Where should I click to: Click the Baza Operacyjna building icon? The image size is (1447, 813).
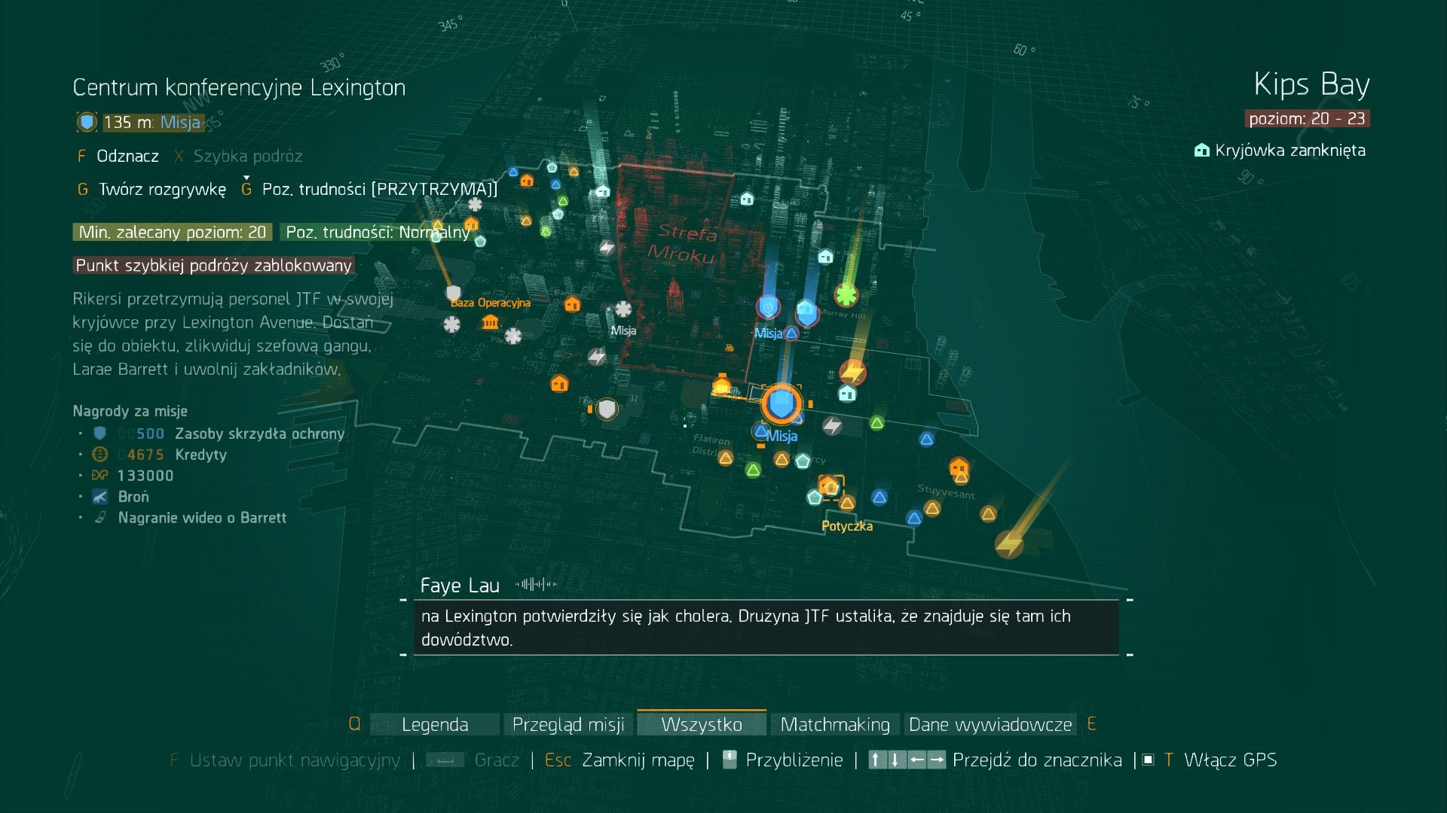(490, 323)
